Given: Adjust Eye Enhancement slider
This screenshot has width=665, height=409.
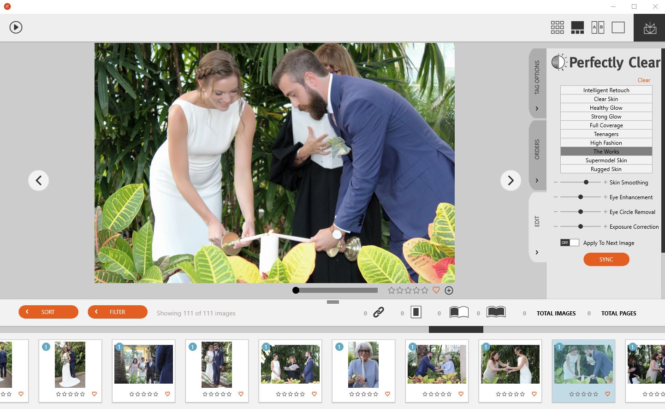Looking at the screenshot, I should (x=581, y=197).
